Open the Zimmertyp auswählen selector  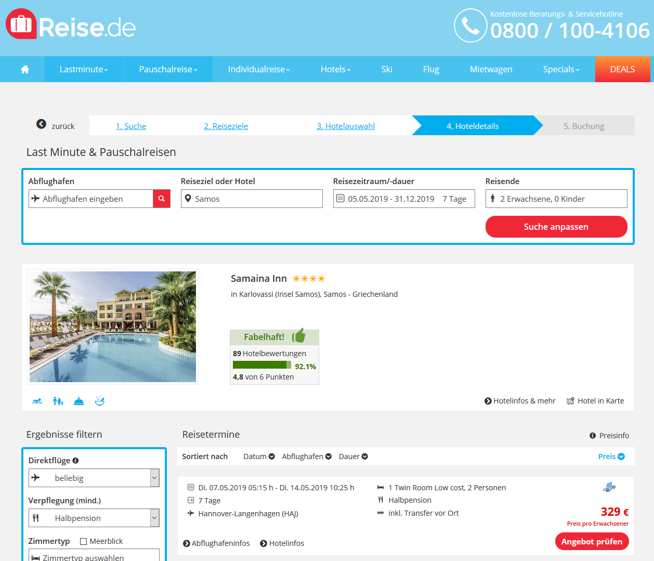click(x=94, y=555)
